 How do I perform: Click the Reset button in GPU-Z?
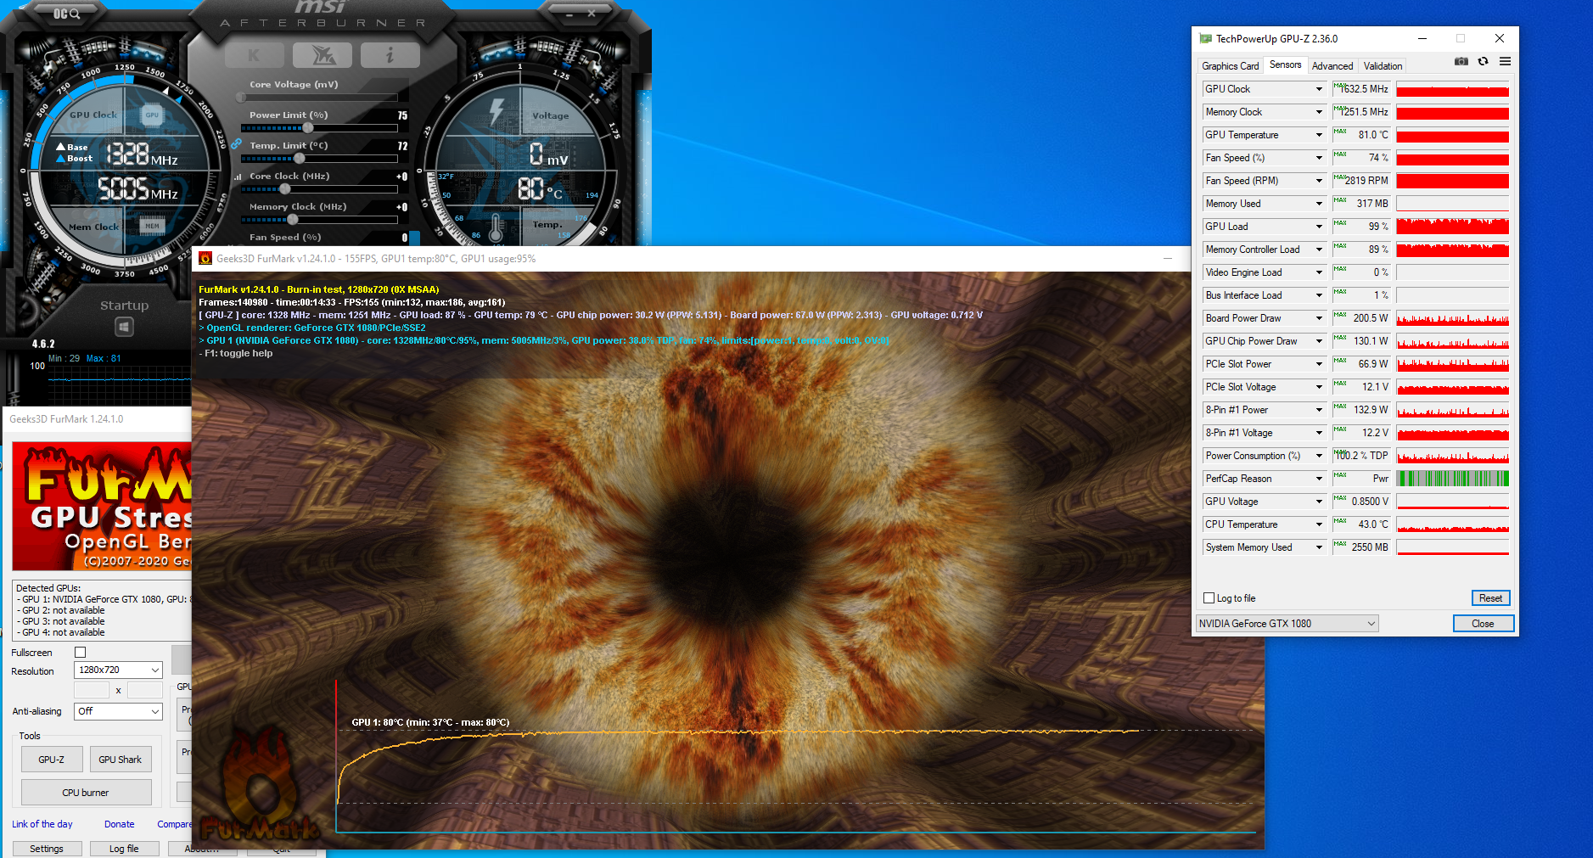[1490, 598]
